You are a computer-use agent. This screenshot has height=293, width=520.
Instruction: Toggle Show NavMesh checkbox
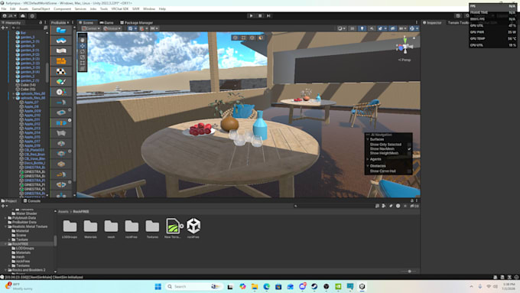click(409, 149)
